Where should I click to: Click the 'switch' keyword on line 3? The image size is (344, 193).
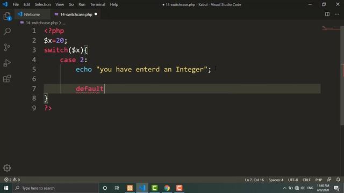[56, 50]
